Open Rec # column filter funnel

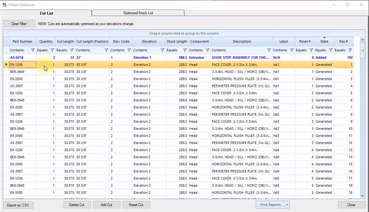pos(350,50)
